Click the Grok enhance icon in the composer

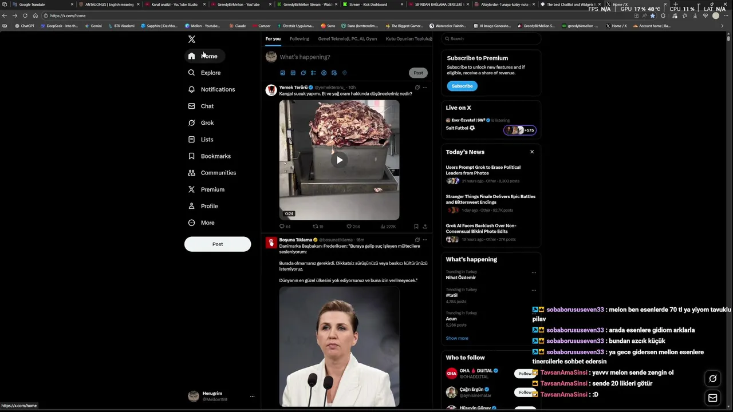coord(303,73)
